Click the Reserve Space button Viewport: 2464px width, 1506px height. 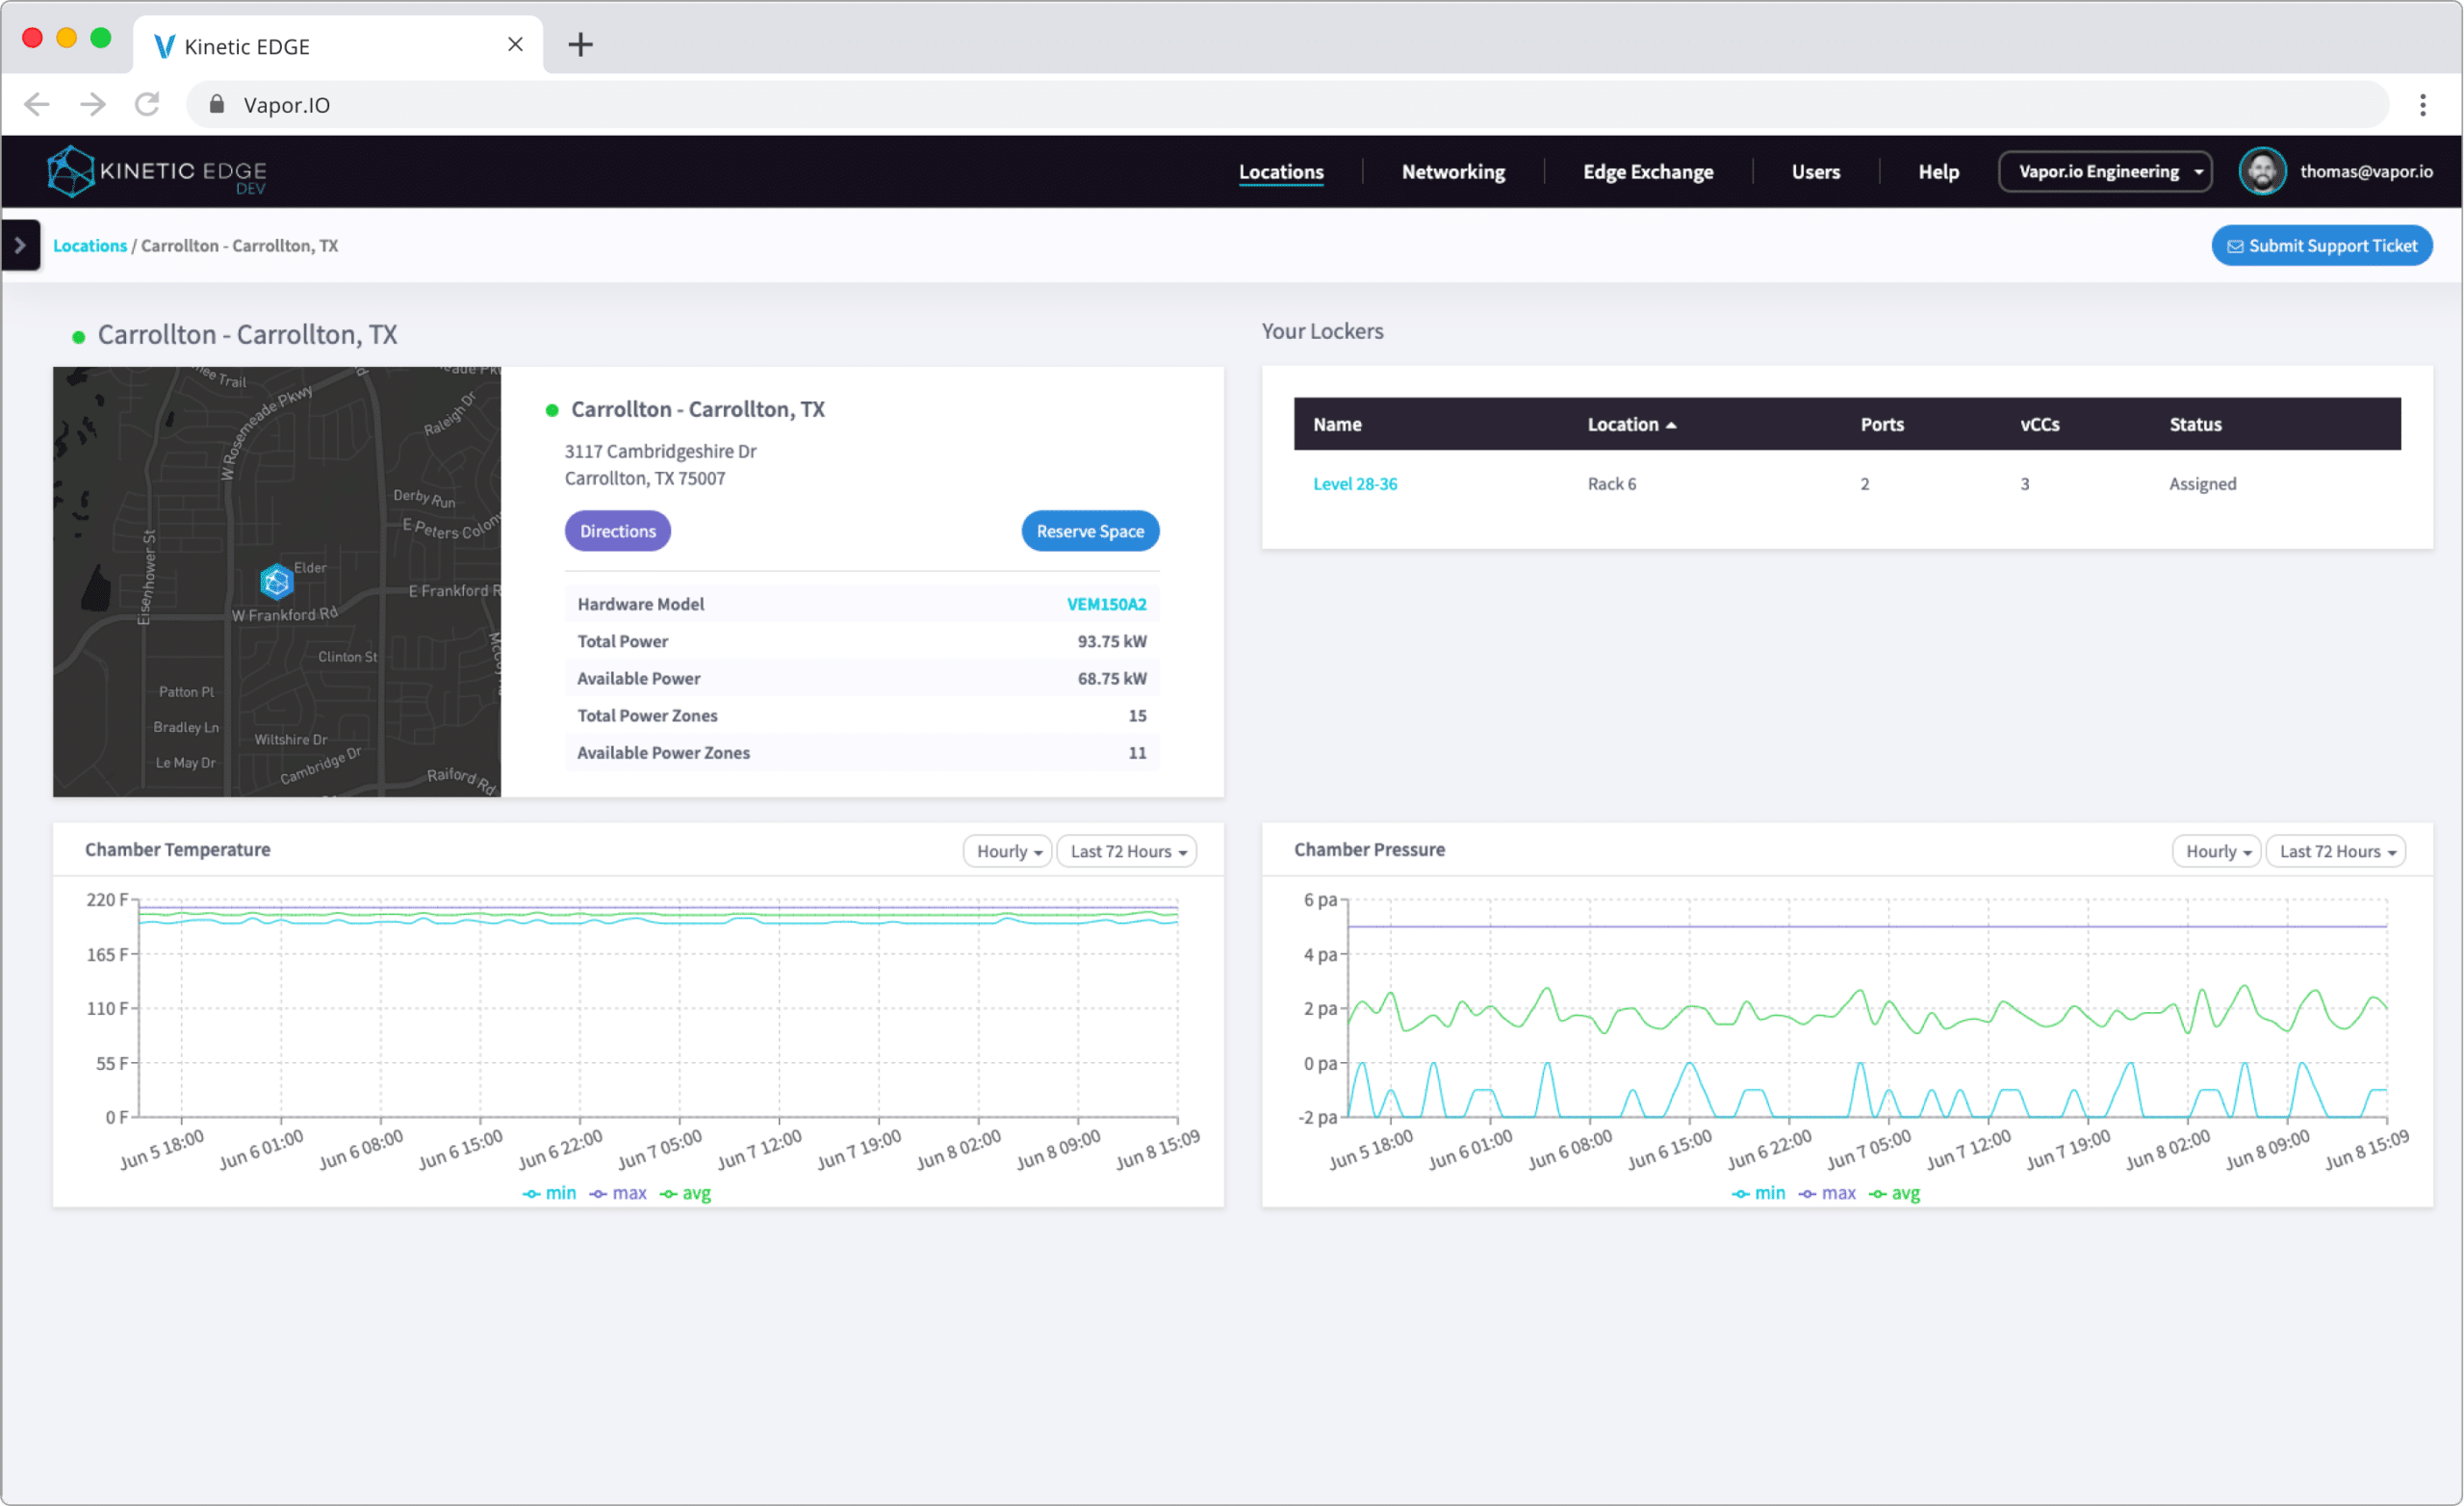click(x=1090, y=532)
